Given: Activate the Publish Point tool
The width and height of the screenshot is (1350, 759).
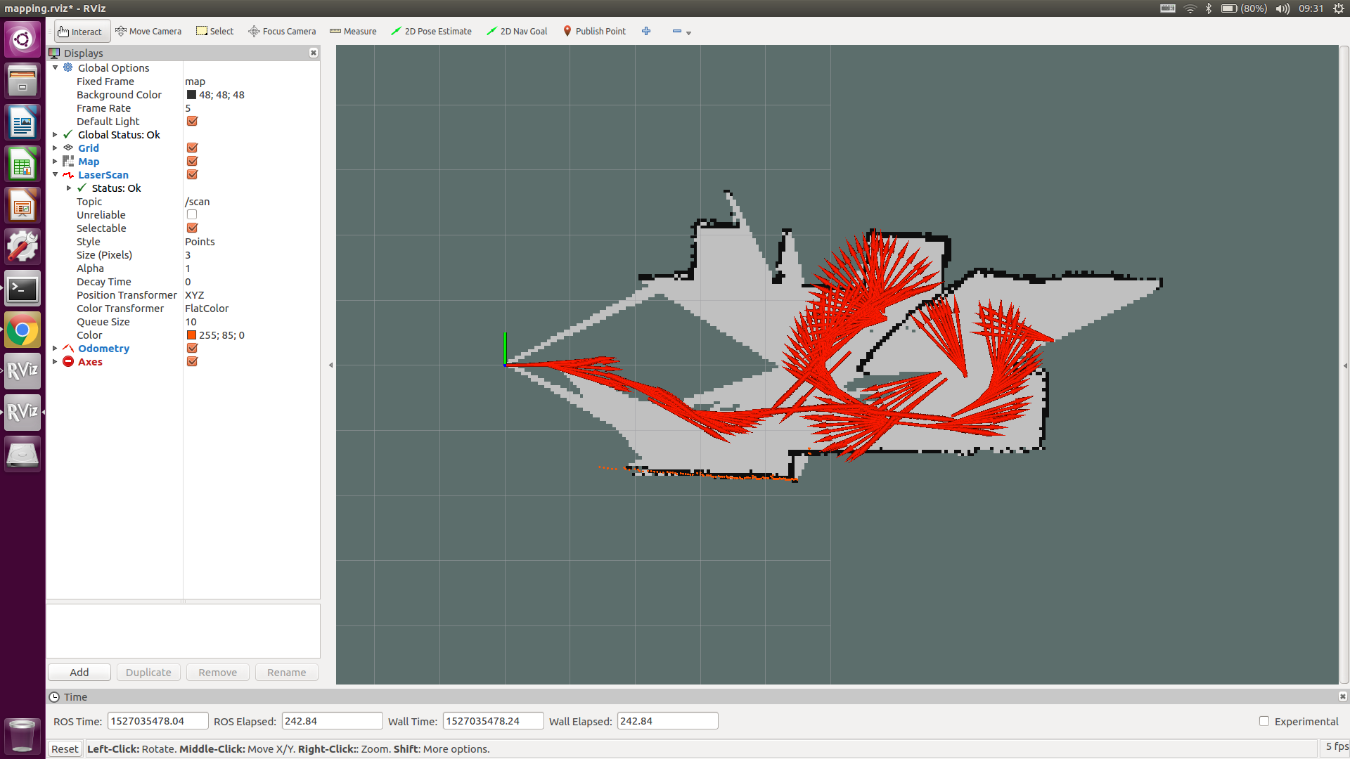Looking at the screenshot, I should [594, 32].
